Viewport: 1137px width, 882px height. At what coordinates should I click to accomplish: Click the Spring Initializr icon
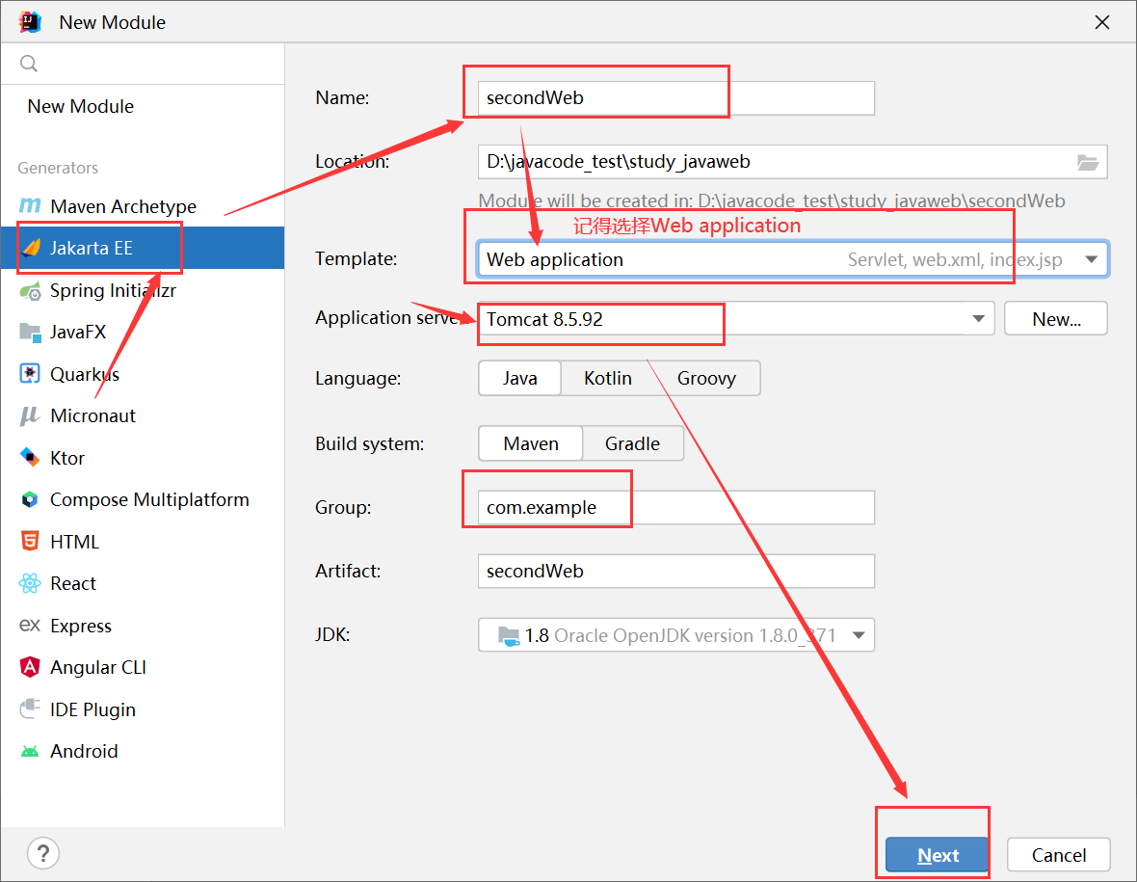click(30, 291)
